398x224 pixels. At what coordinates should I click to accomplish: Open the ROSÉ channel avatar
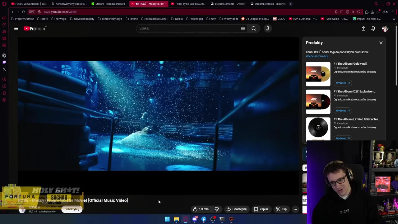(x=22, y=209)
